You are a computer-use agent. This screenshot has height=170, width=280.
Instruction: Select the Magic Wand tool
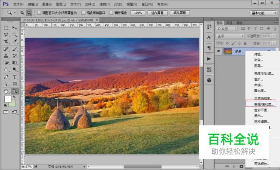15,34
